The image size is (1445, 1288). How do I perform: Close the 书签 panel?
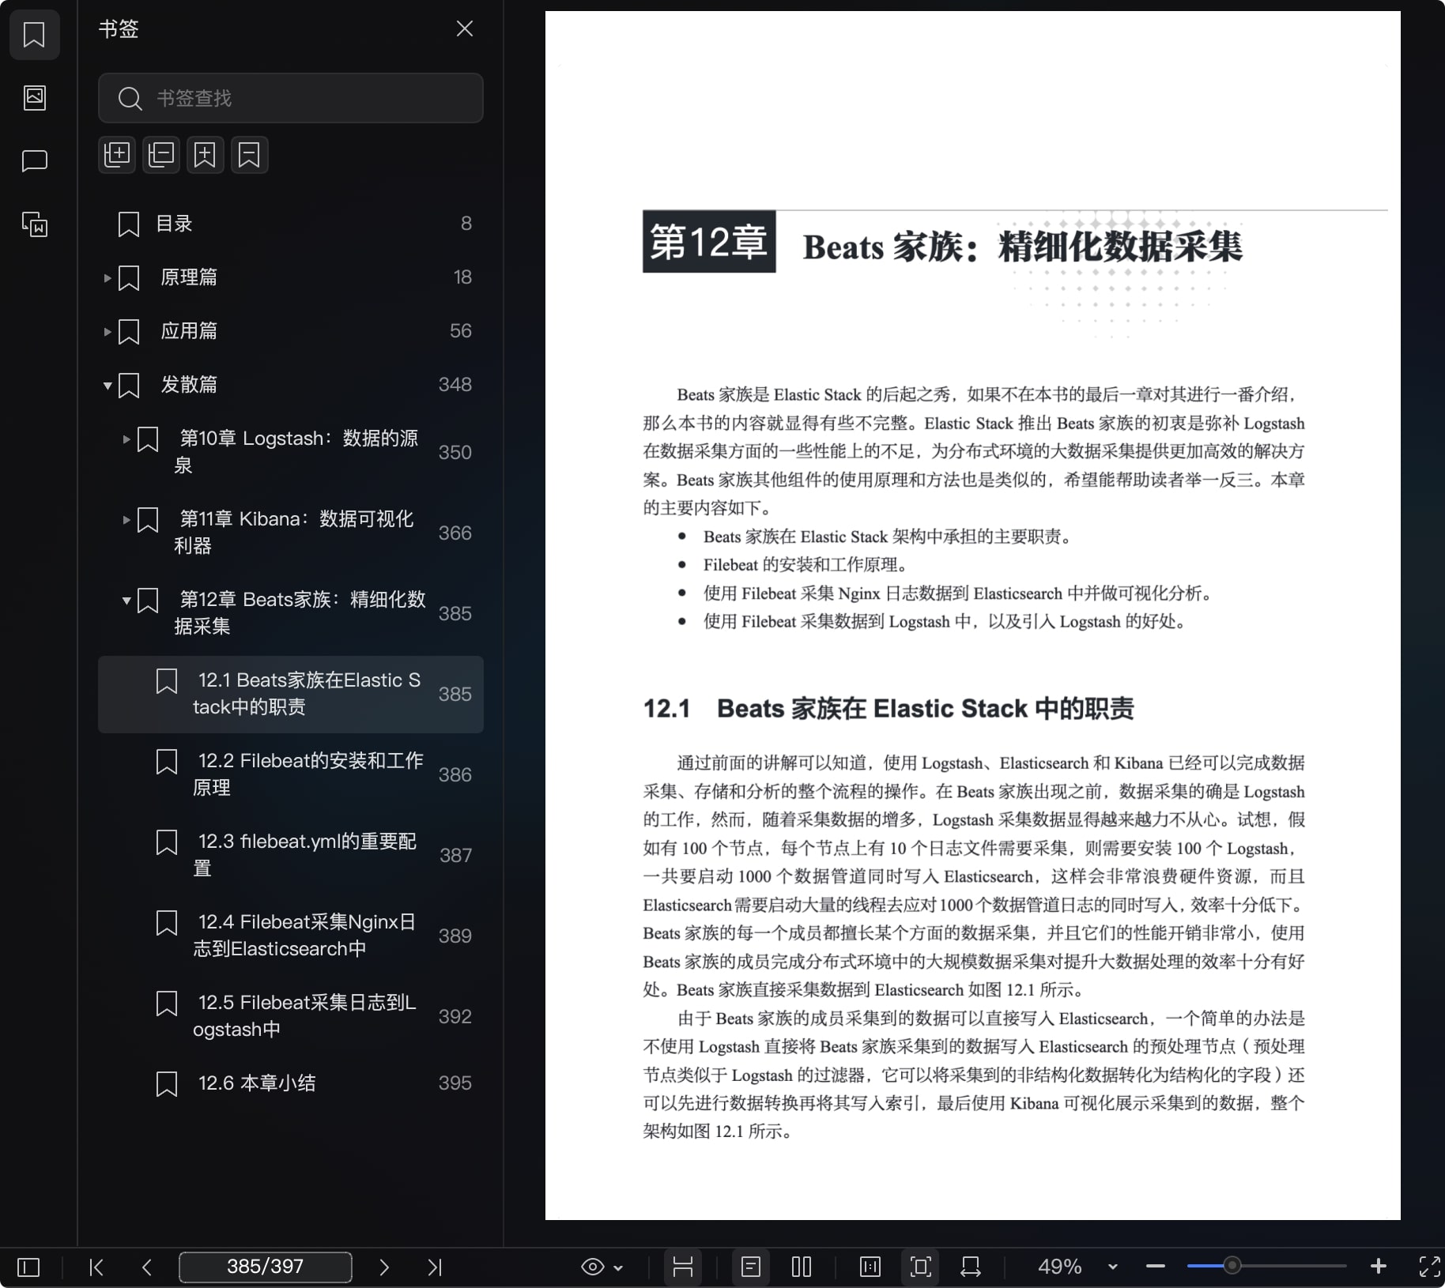pos(465,29)
